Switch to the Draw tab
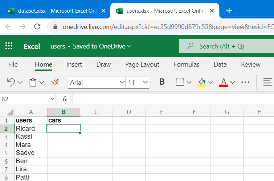The image size is (274, 181). pyautogui.click(x=104, y=64)
